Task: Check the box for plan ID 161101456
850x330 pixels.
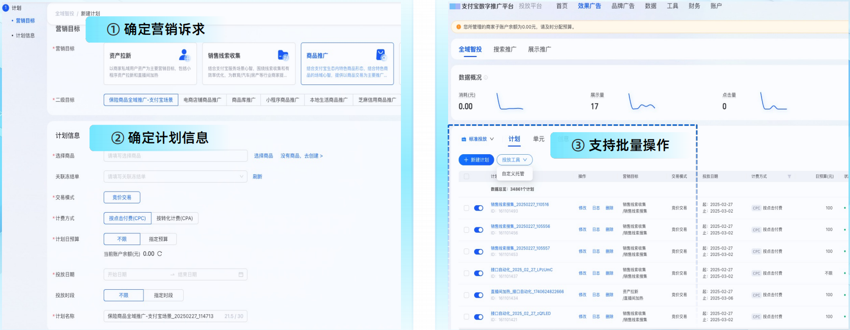Action: coord(466,230)
